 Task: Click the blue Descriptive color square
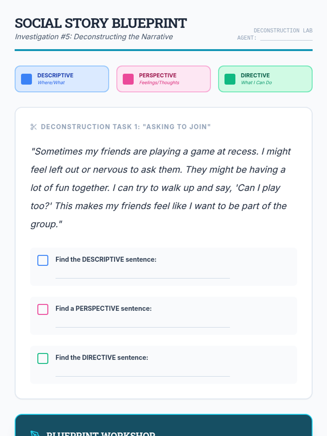[26, 79]
